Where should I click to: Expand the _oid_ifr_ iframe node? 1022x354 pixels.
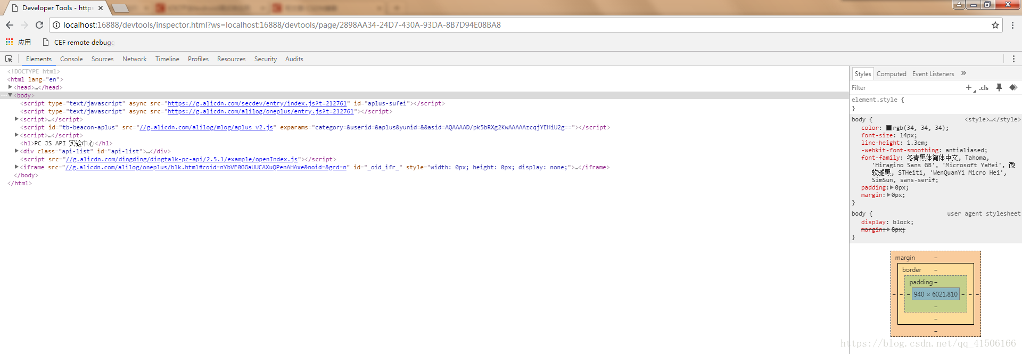point(17,167)
